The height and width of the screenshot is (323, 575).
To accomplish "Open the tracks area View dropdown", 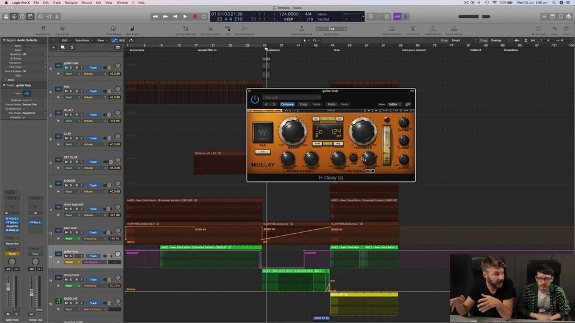I will [102, 40].
